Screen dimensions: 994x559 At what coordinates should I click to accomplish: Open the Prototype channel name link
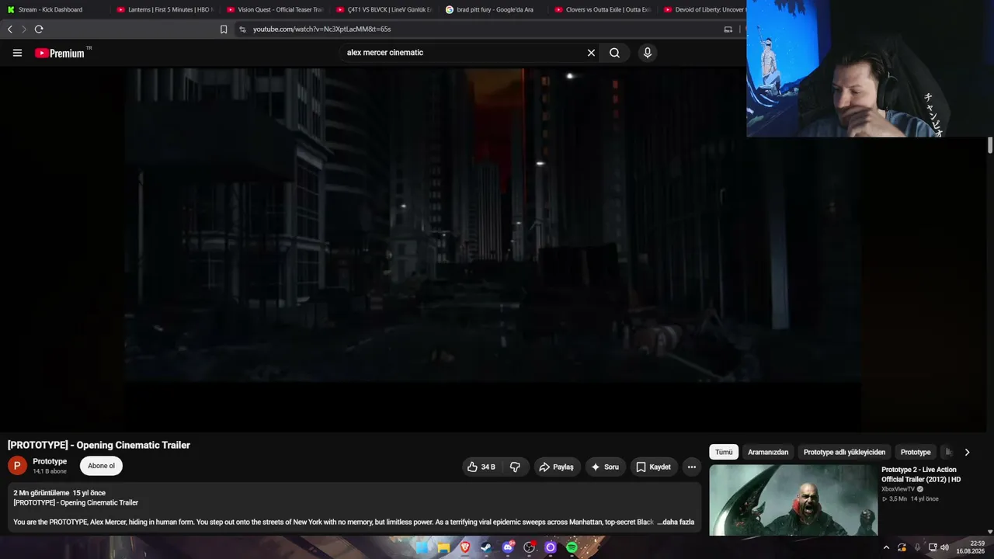(50, 461)
